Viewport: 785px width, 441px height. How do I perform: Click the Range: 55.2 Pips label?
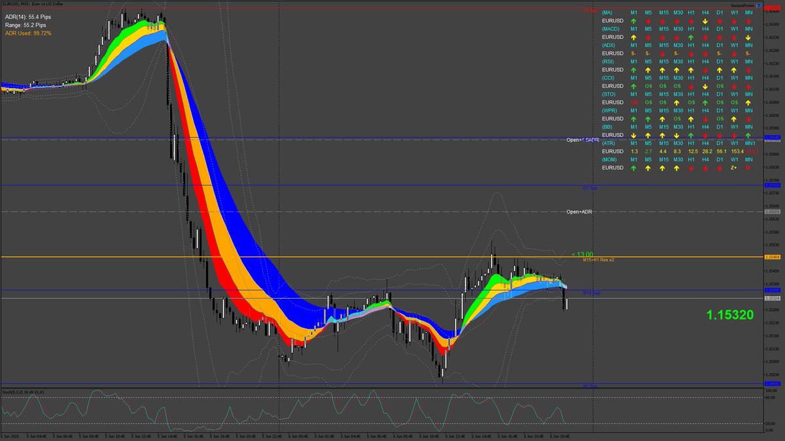[26, 25]
